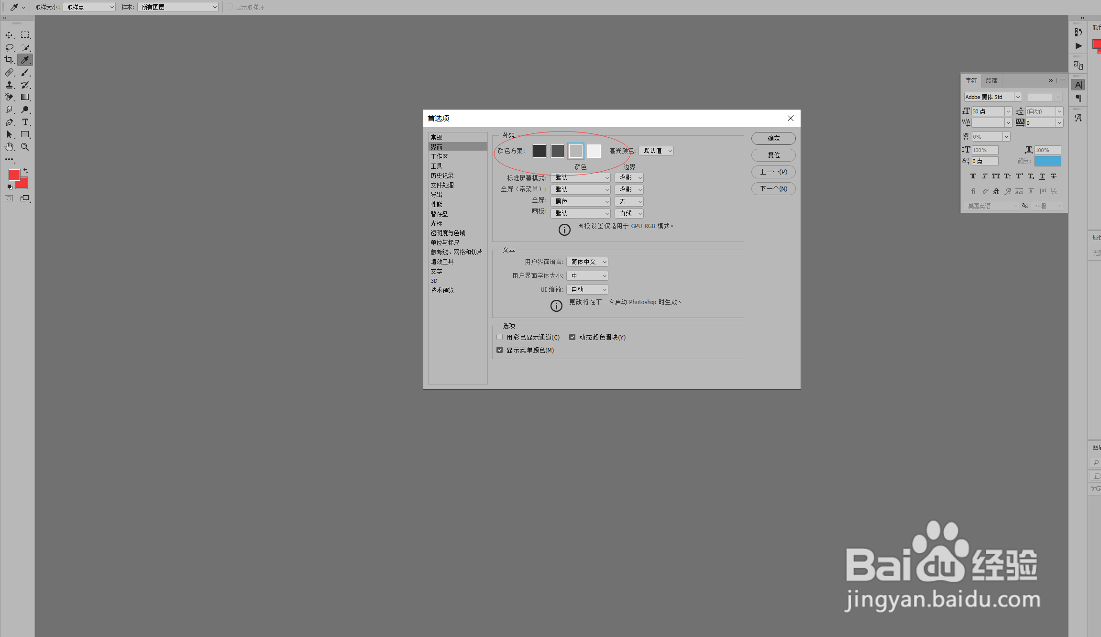
Task: Switch to 段落 panel tab
Action: [991, 80]
